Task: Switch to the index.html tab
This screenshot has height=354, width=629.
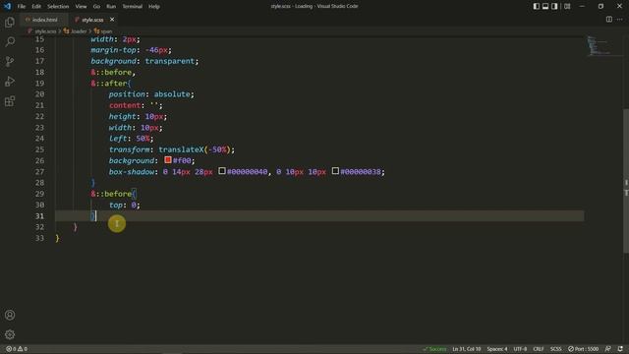Action: 45,20
